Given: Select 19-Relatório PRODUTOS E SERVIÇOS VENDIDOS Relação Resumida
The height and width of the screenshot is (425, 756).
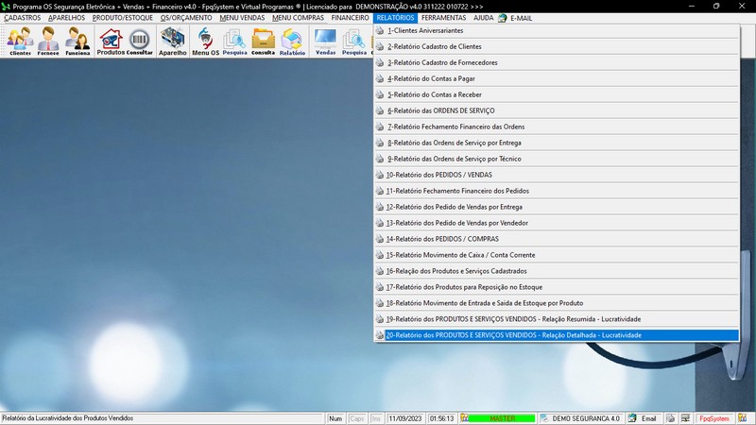Looking at the screenshot, I should pyautogui.click(x=557, y=319).
